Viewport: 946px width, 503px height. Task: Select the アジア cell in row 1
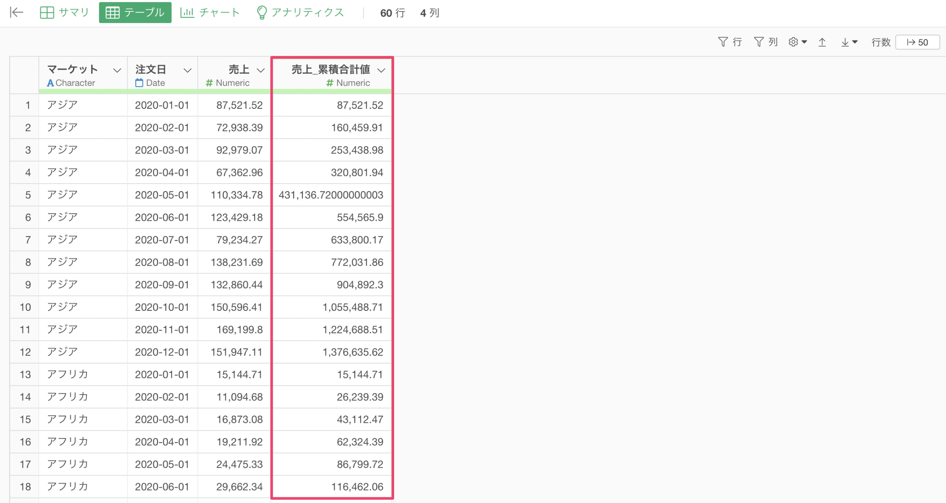click(83, 105)
